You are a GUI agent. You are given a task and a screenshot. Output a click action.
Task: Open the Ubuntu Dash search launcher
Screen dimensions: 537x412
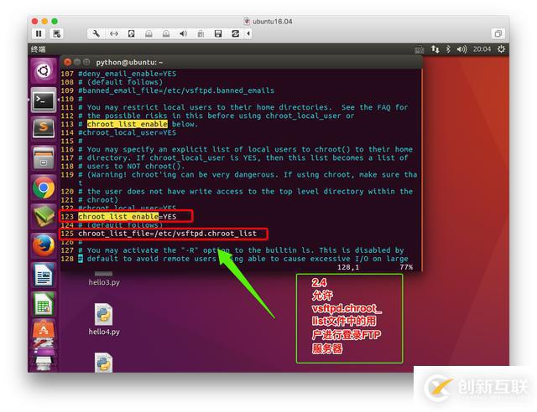tap(44, 71)
